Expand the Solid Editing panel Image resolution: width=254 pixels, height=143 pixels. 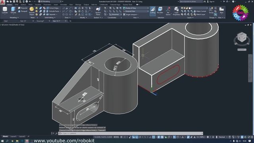pos(50,17)
